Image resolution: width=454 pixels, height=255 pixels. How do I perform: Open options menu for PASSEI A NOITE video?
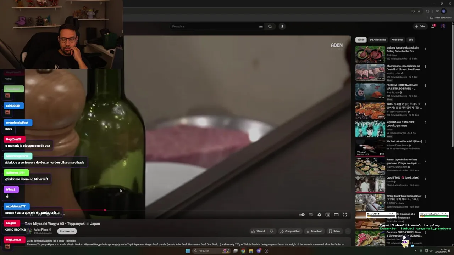pos(425,85)
